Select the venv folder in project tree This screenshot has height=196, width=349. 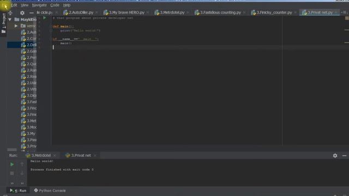28,26
